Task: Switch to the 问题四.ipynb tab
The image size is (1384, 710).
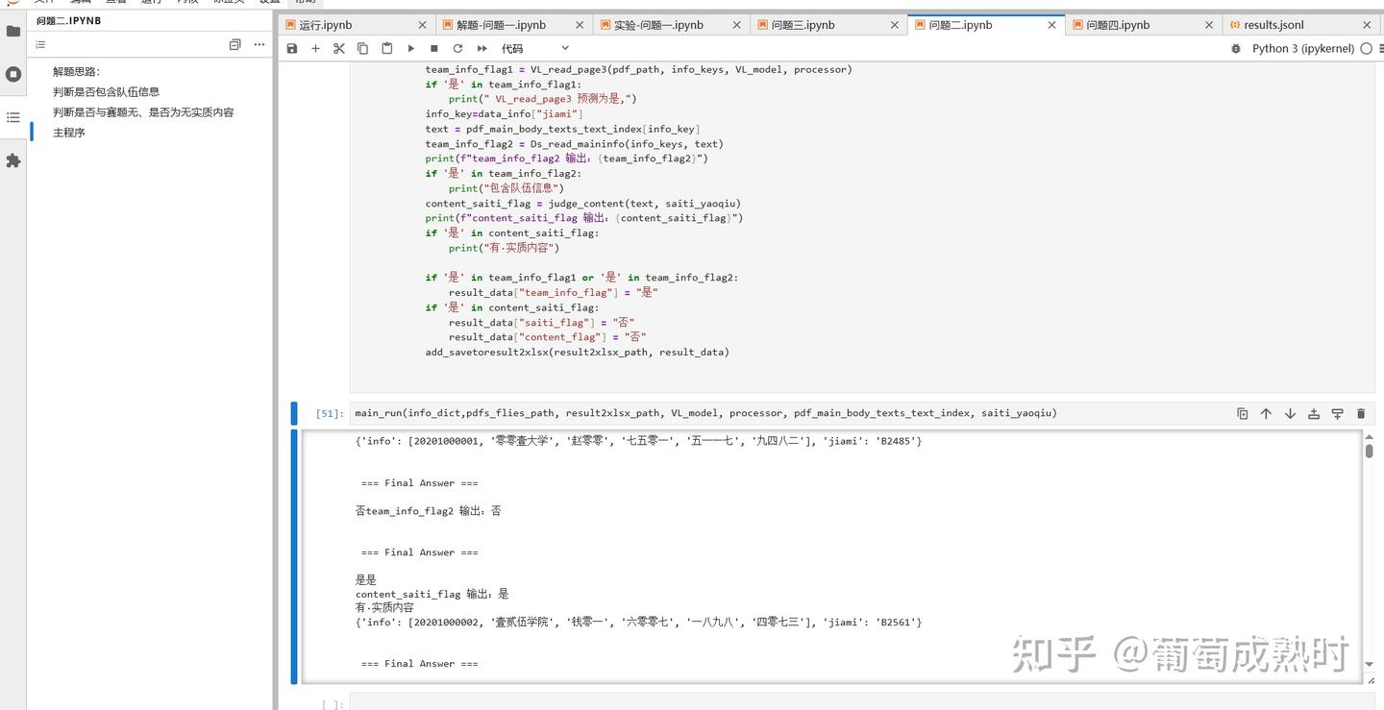Action: [1144, 25]
